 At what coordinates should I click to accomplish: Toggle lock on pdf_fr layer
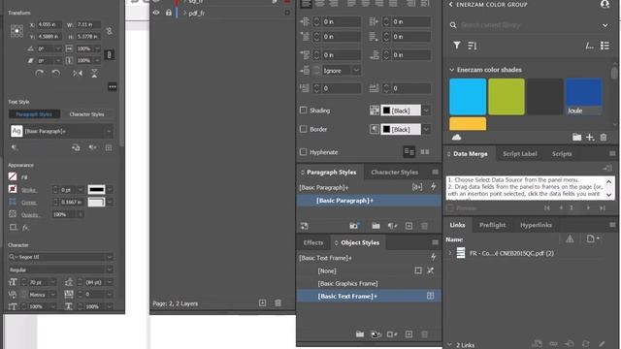click(169, 13)
